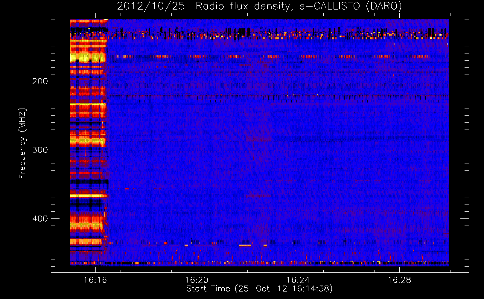Click the 16:20 time tick label

click(197, 280)
